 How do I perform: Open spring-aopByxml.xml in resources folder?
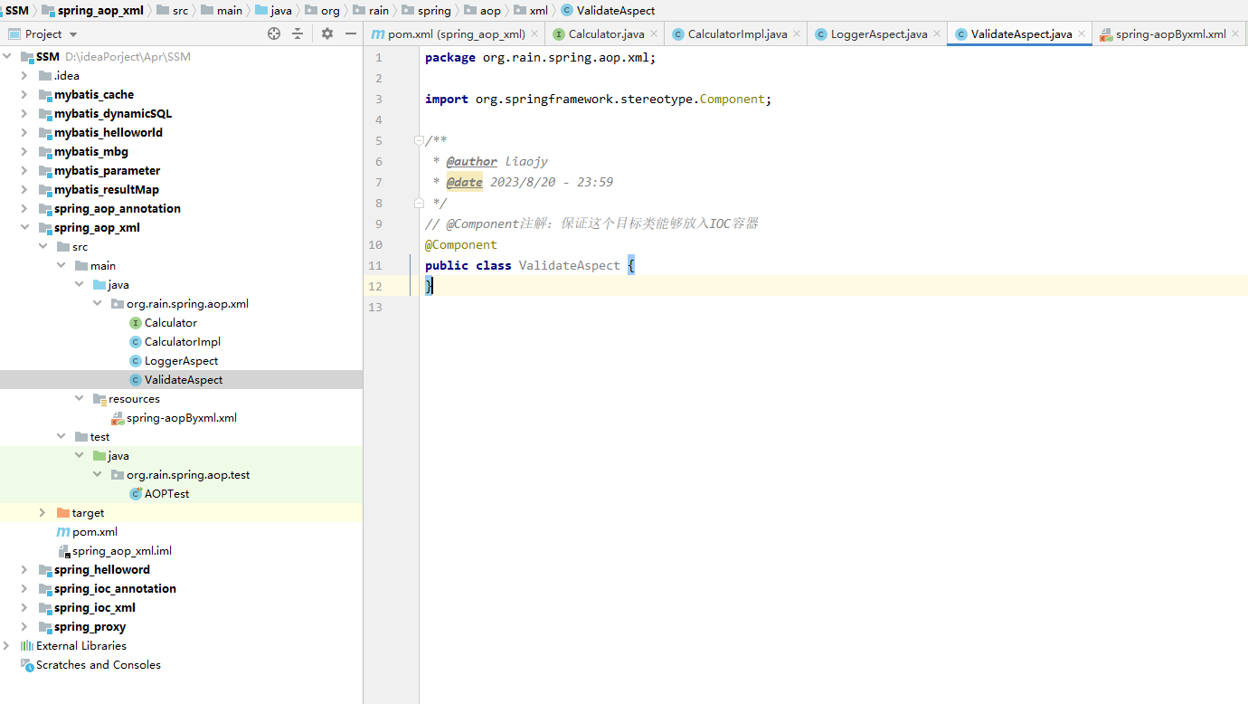tap(174, 418)
